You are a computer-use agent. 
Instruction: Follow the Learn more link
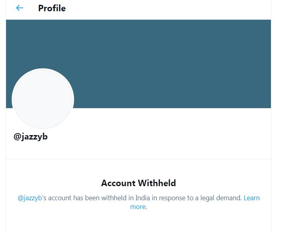[251, 198]
